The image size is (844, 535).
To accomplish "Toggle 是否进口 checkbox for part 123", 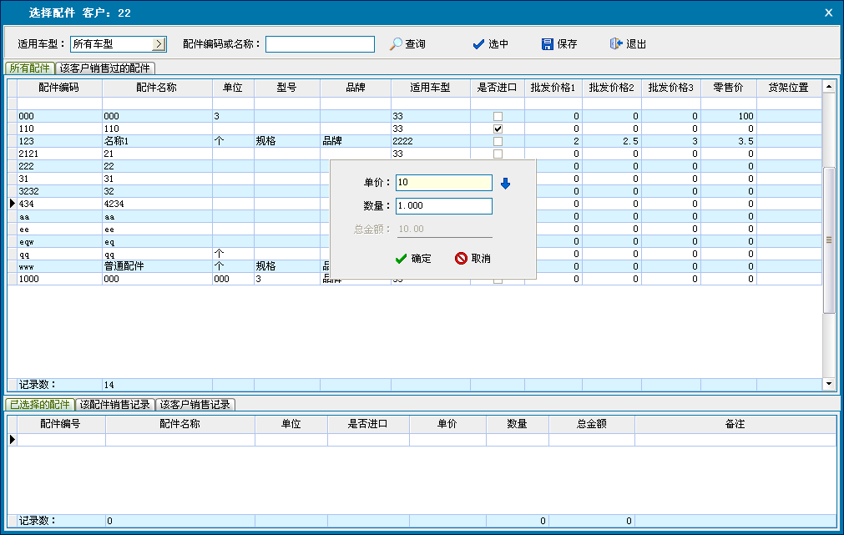I will tap(498, 142).
